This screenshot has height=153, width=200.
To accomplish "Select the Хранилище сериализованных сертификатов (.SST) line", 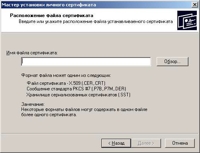I will [78, 95].
